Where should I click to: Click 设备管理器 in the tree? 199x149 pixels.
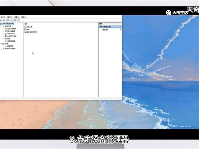pyautogui.click(x=11, y=41)
